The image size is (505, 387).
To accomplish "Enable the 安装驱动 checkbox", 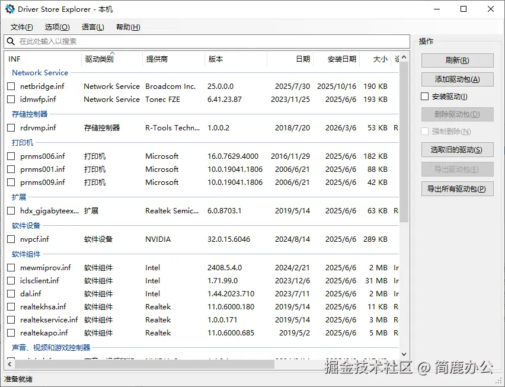I will [x=424, y=96].
